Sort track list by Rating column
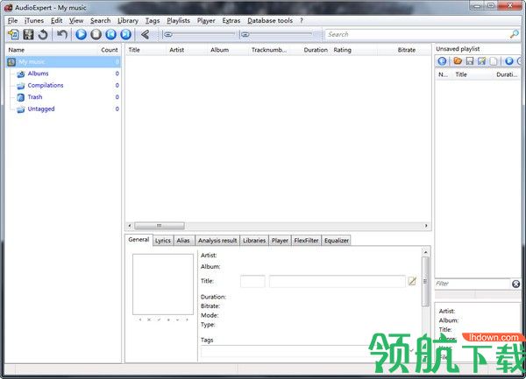The image size is (526, 379). click(x=342, y=50)
